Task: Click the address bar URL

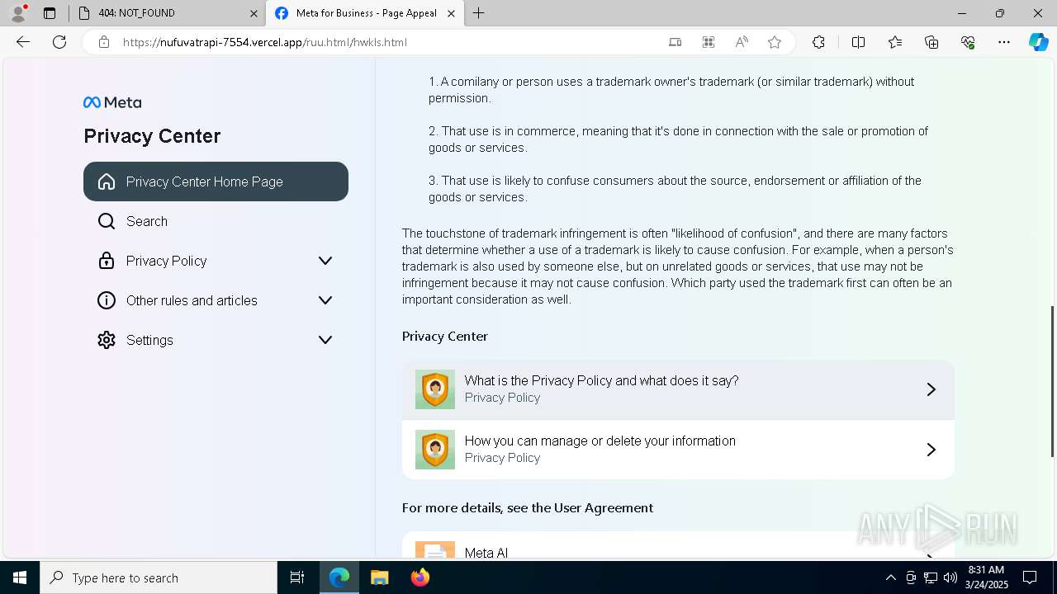Action: [265, 42]
